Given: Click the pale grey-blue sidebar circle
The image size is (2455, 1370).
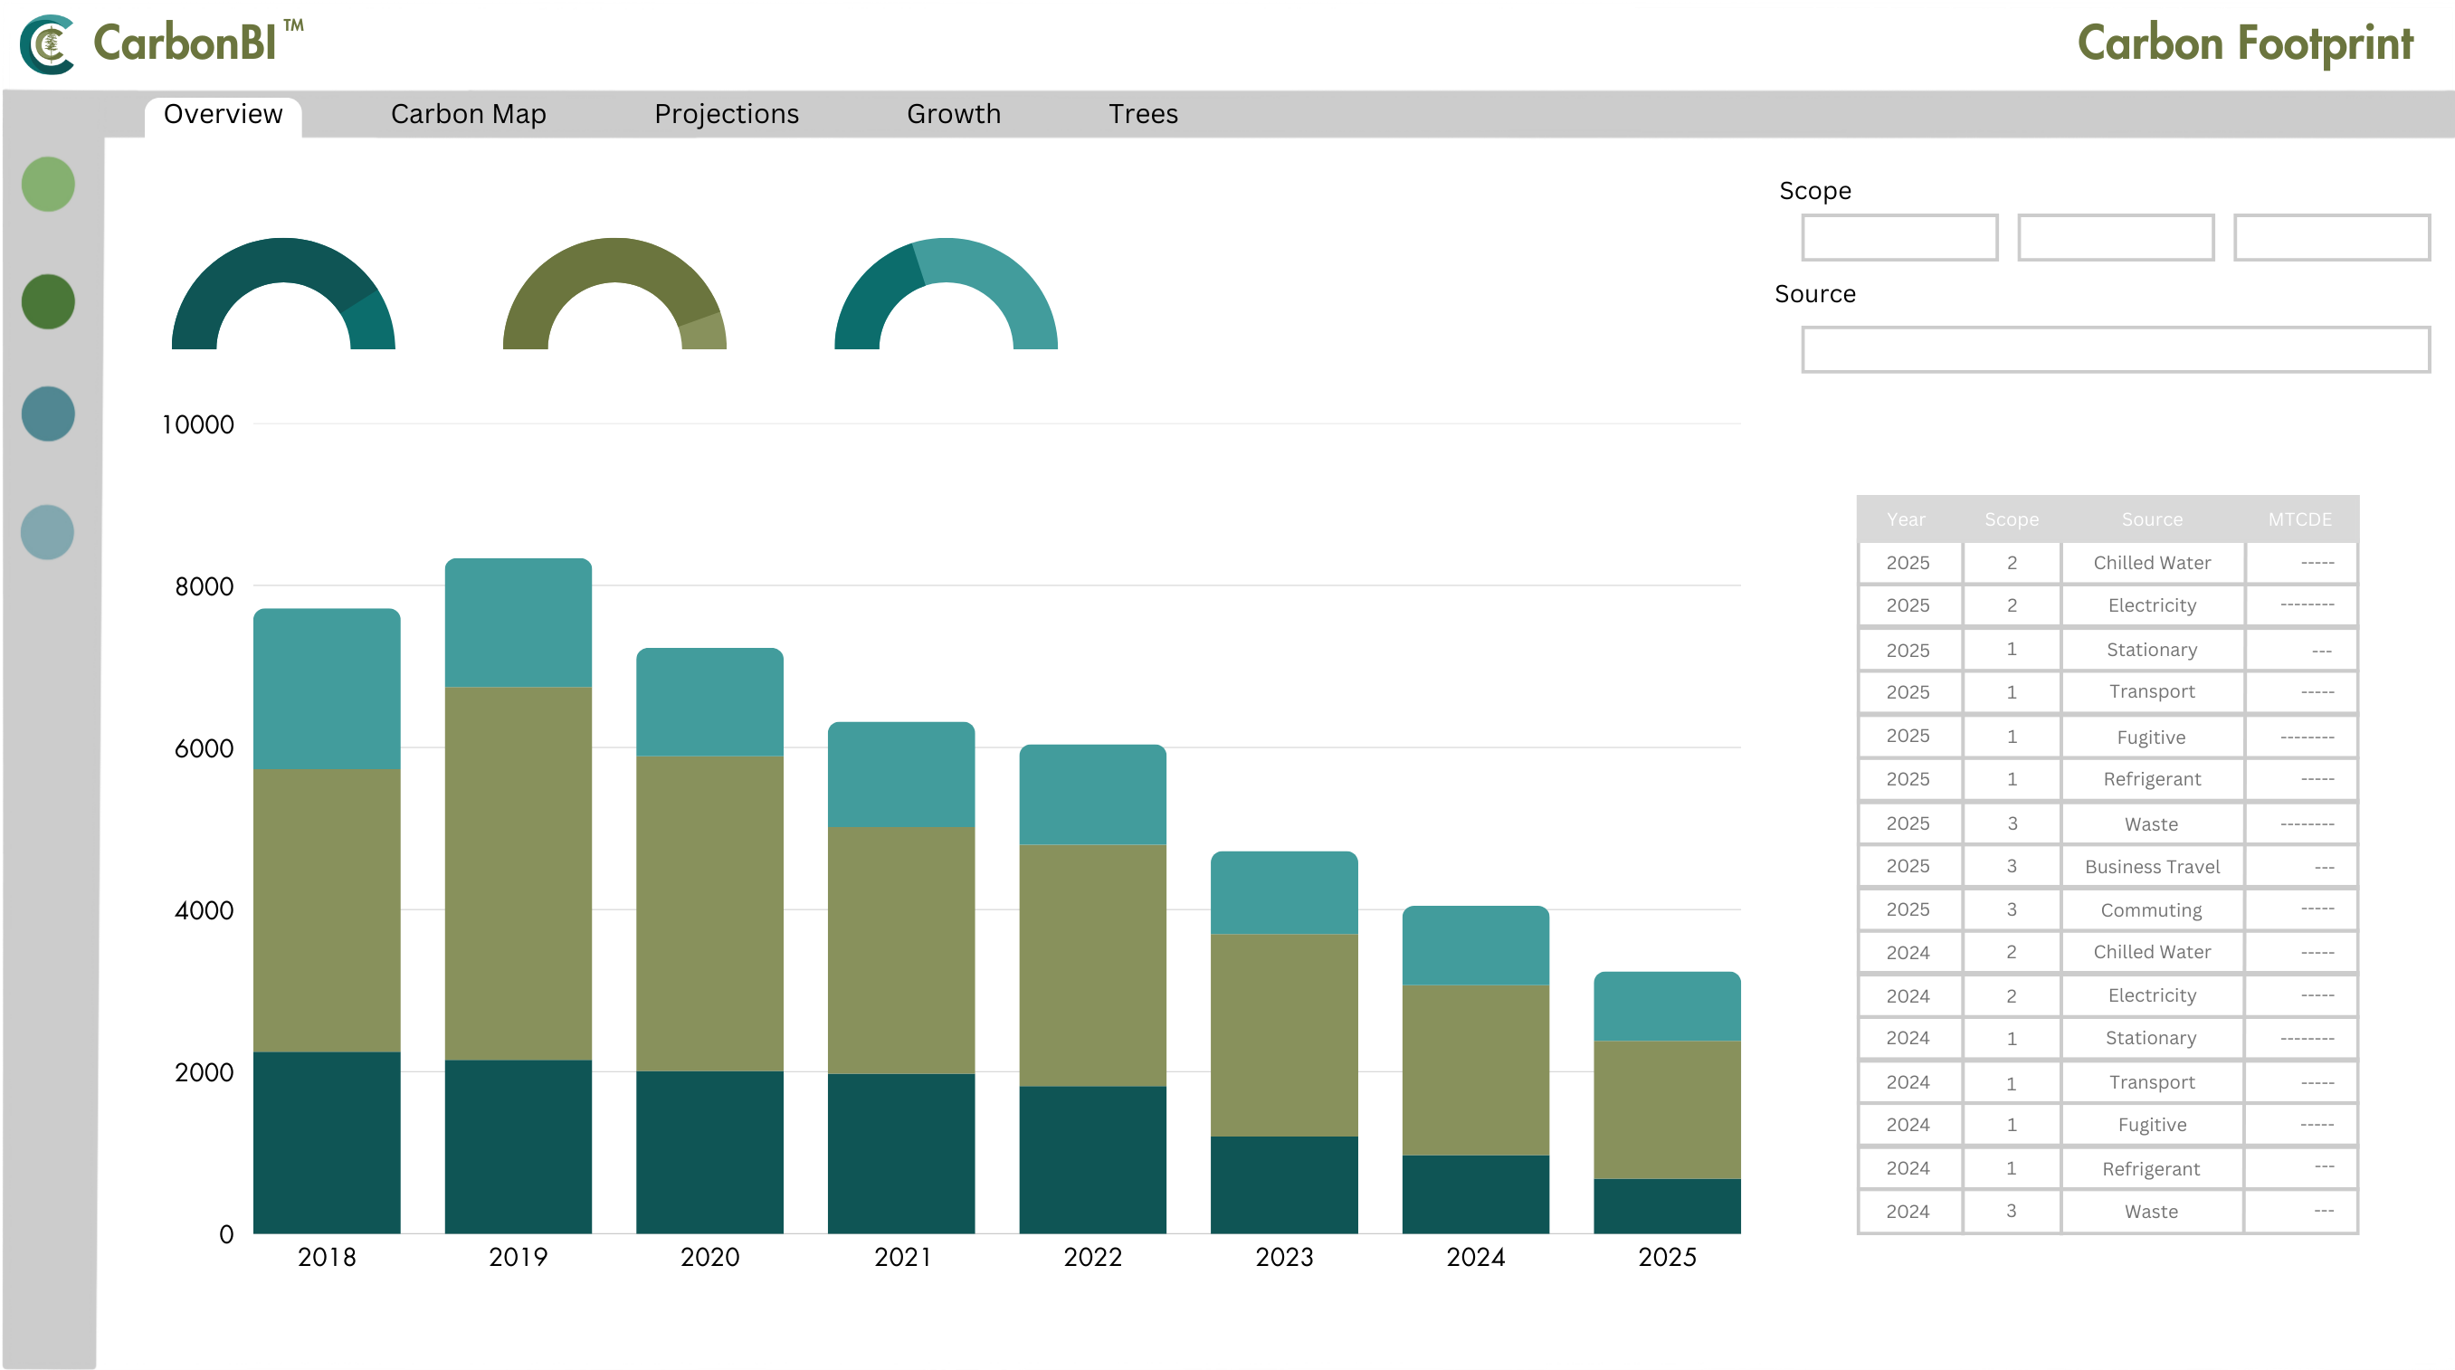Looking at the screenshot, I should coord(48,531).
